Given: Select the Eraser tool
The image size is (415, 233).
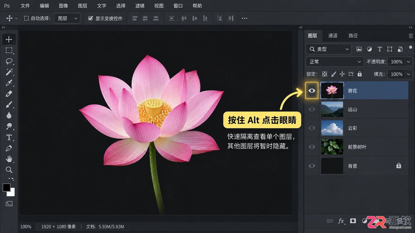Looking at the screenshot, I should [x=9, y=94].
